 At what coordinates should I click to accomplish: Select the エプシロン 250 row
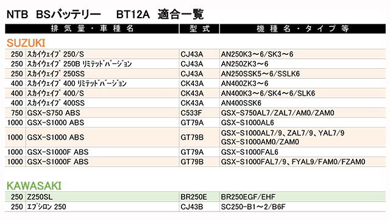pyautogui.click(x=195, y=207)
